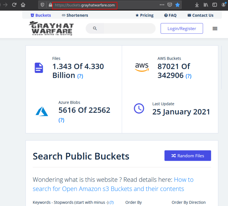Open page actions three-dot menu
228x206 pixels.
pyautogui.click(x=162, y=5)
